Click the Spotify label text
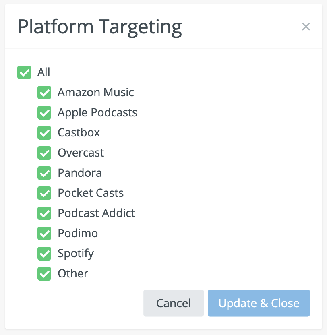Viewport: 327px width, 335px height. 76,254
